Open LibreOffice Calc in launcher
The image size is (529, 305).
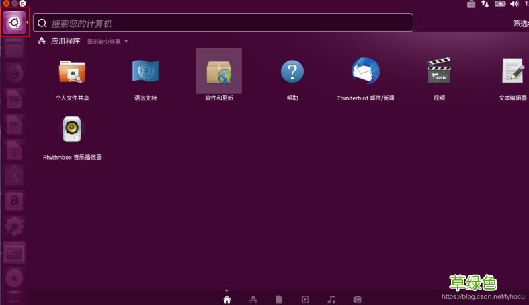tap(14, 125)
